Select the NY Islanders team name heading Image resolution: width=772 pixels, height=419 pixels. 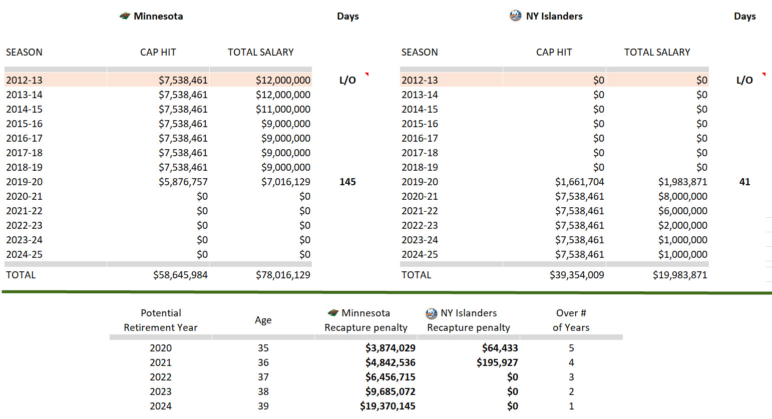554,16
